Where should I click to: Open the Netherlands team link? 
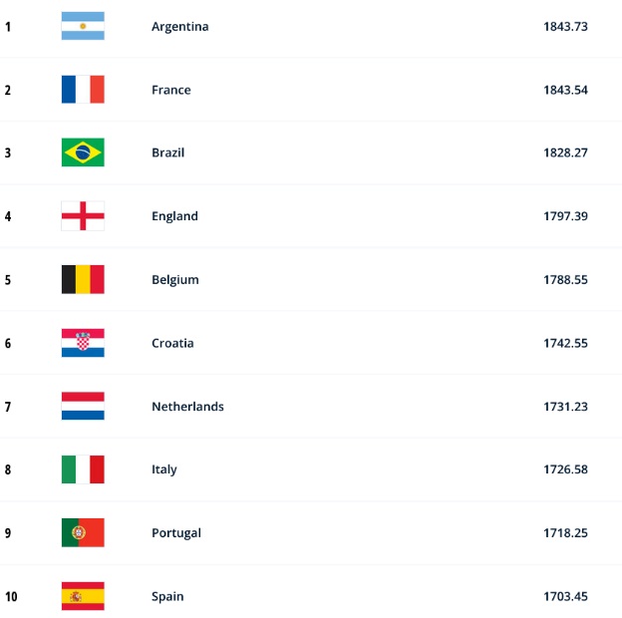pyautogui.click(x=187, y=406)
